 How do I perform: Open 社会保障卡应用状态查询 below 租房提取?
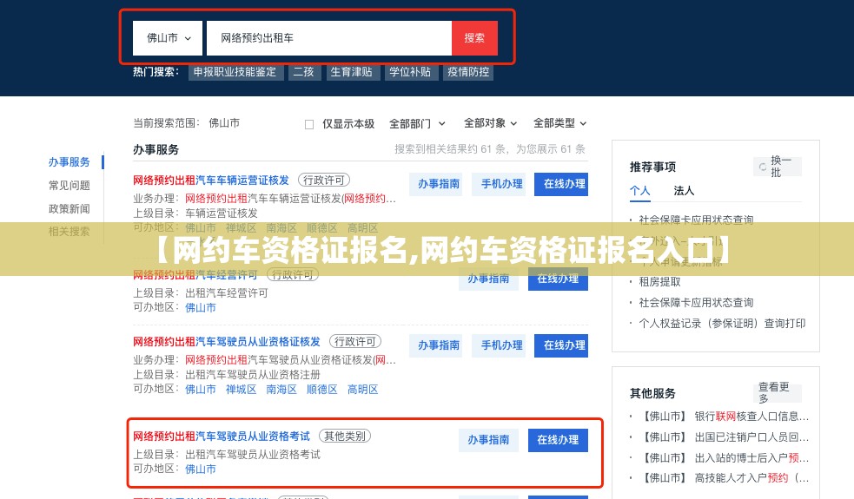point(696,303)
